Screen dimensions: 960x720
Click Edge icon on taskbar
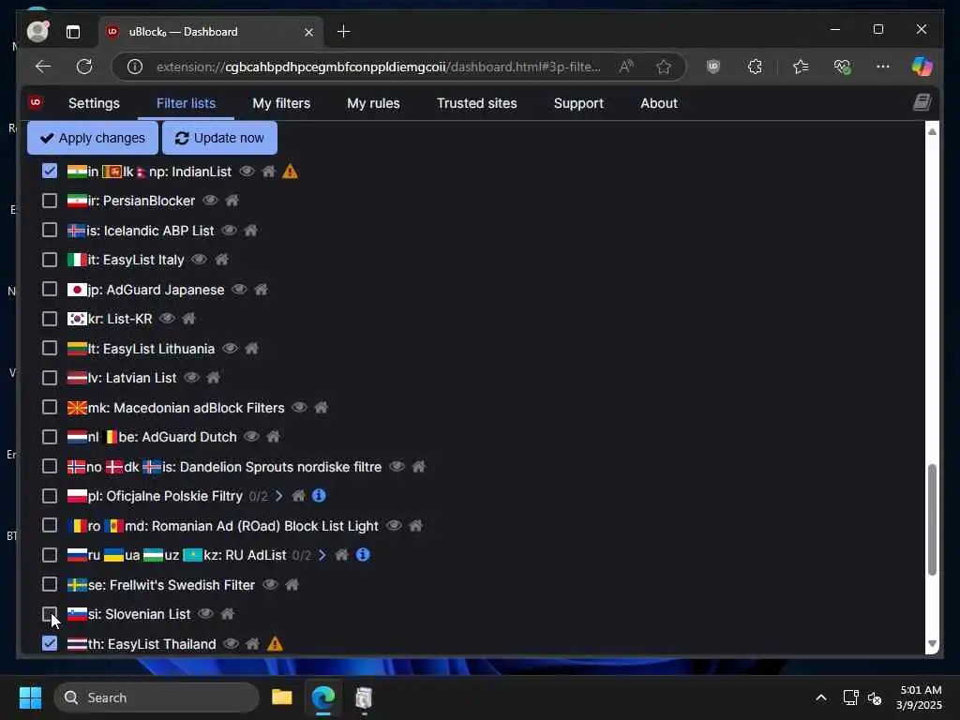[x=323, y=697]
